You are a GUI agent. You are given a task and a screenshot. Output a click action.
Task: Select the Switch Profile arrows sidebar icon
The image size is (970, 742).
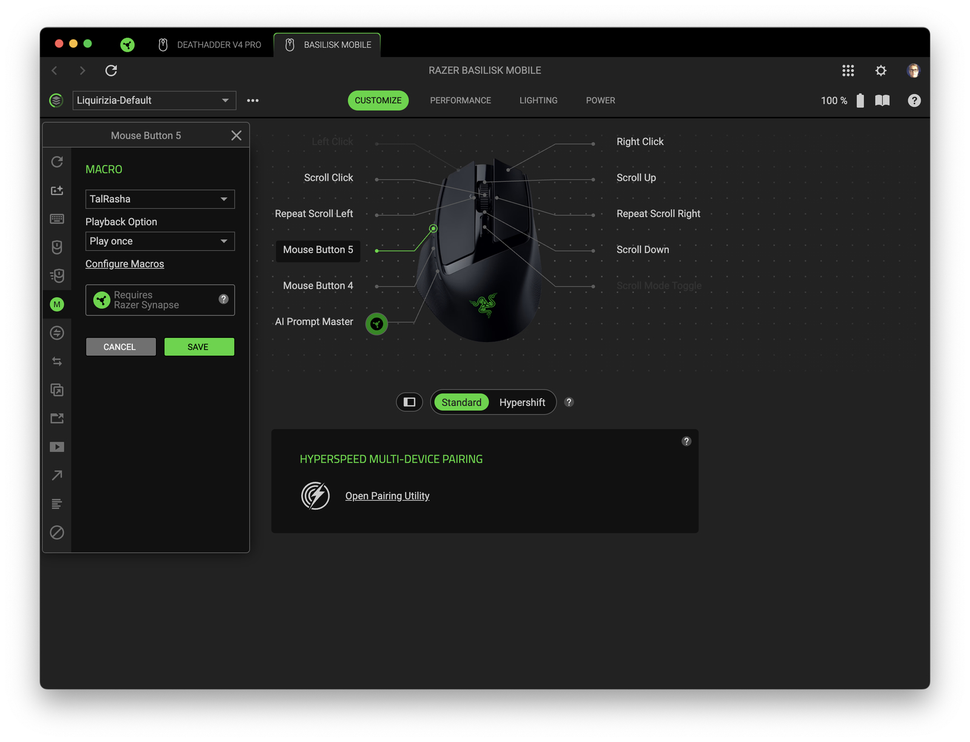point(57,362)
